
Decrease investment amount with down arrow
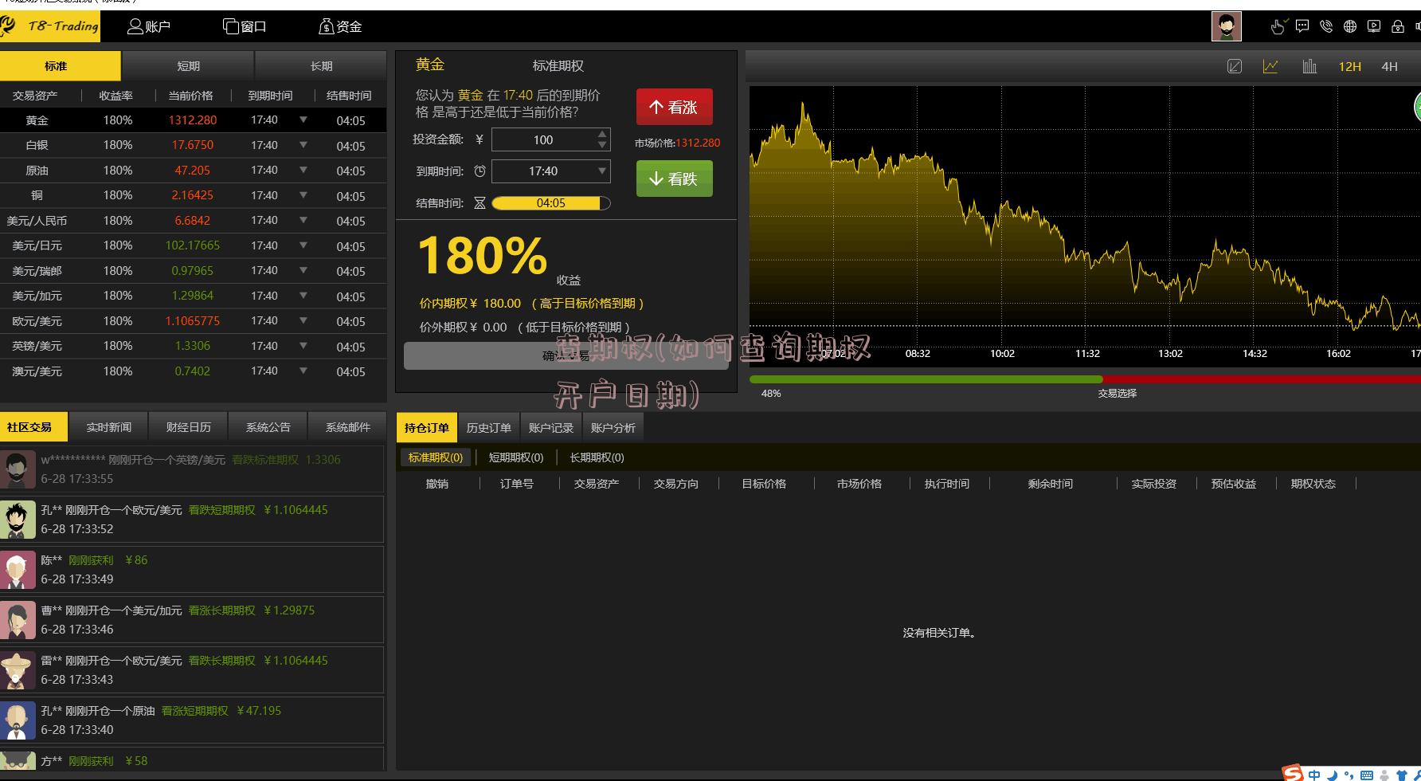pyautogui.click(x=603, y=145)
